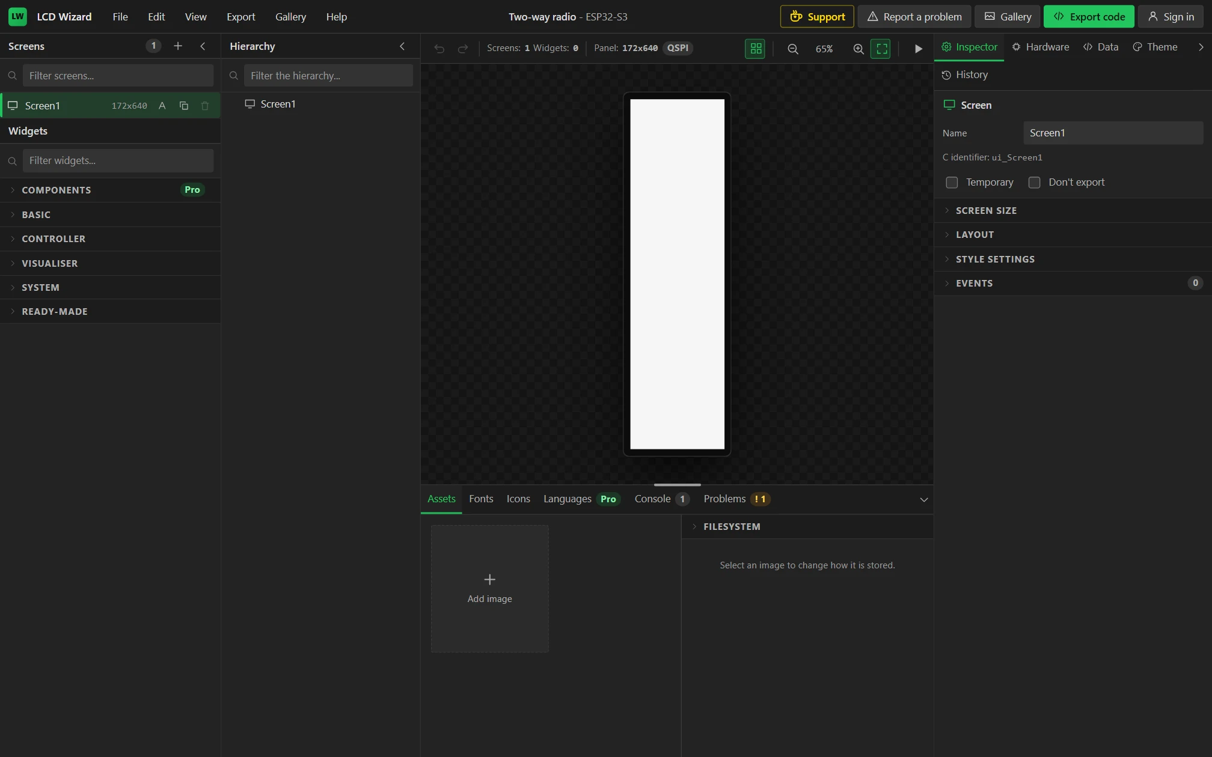Click the Support button

click(817, 17)
